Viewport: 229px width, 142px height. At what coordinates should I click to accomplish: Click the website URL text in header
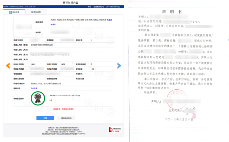(x=19, y=7)
